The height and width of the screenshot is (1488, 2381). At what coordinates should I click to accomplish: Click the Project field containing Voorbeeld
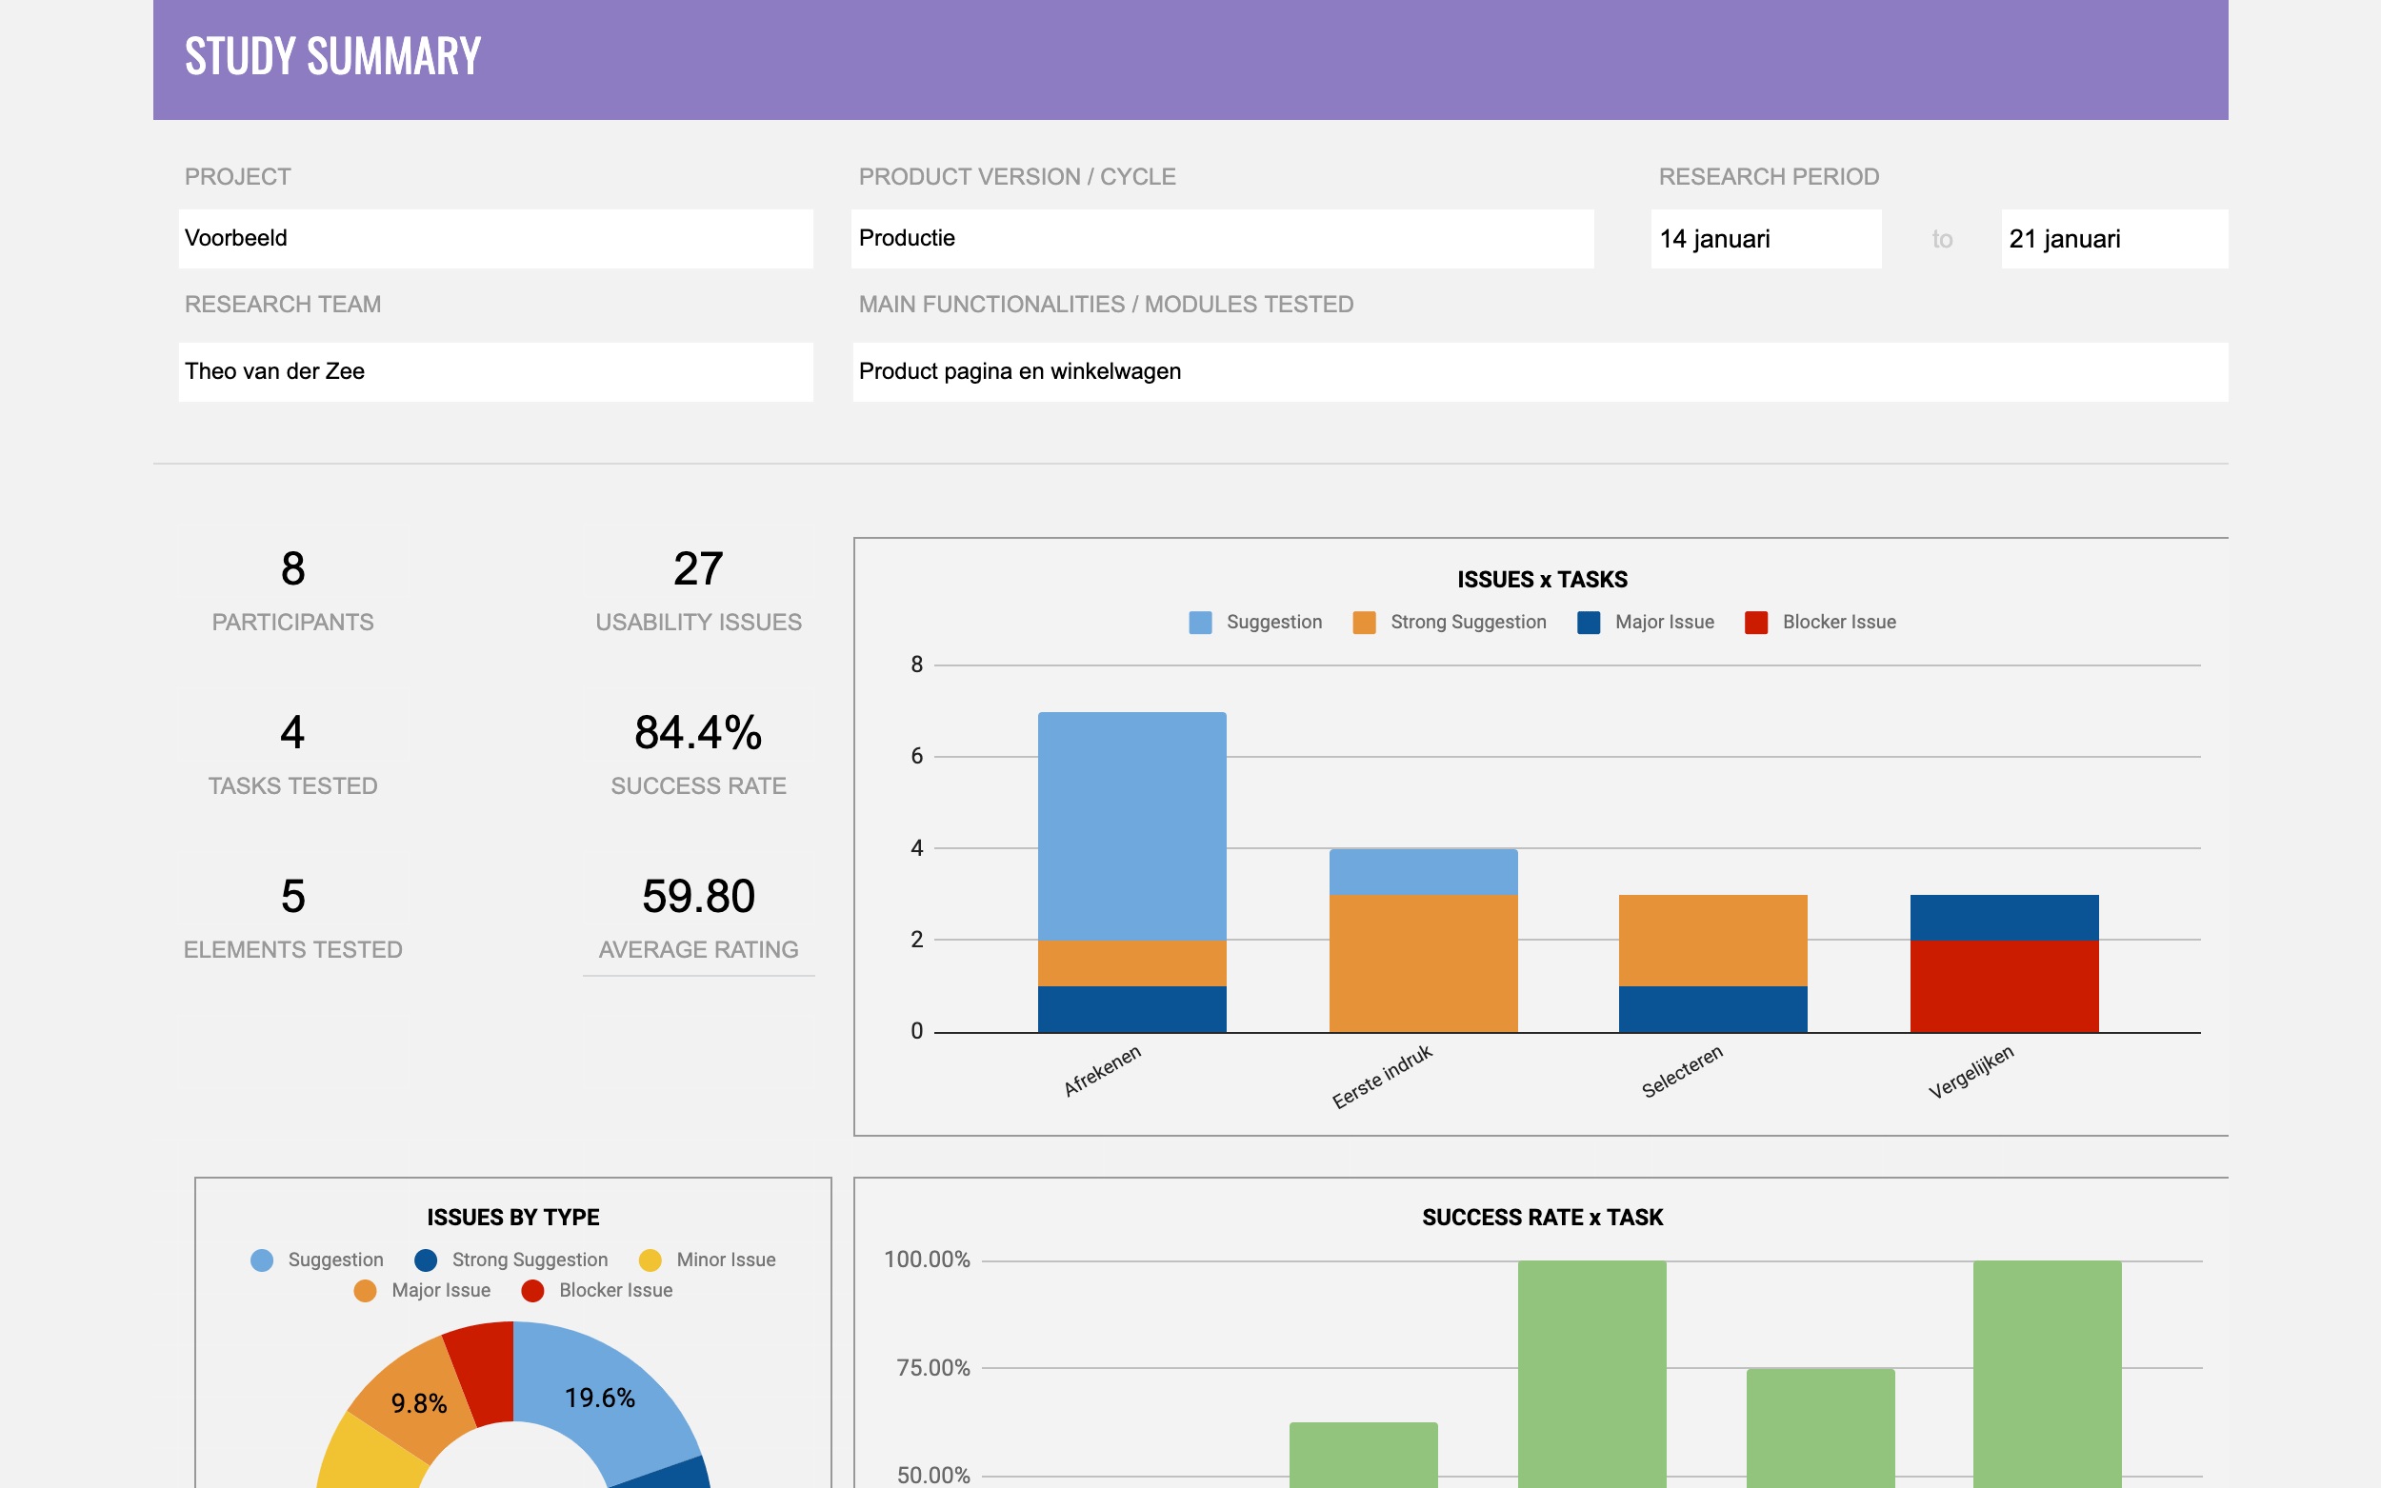495,238
